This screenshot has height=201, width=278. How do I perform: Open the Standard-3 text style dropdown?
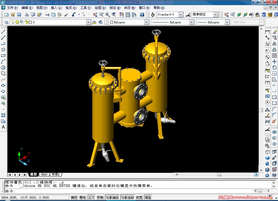181,15
